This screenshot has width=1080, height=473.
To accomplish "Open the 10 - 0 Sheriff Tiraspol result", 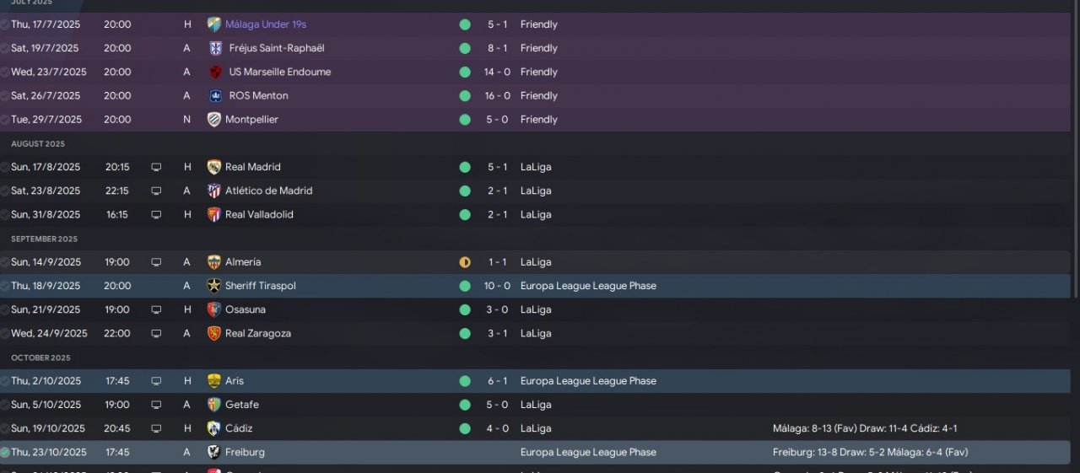I will click(x=498, y=286).
